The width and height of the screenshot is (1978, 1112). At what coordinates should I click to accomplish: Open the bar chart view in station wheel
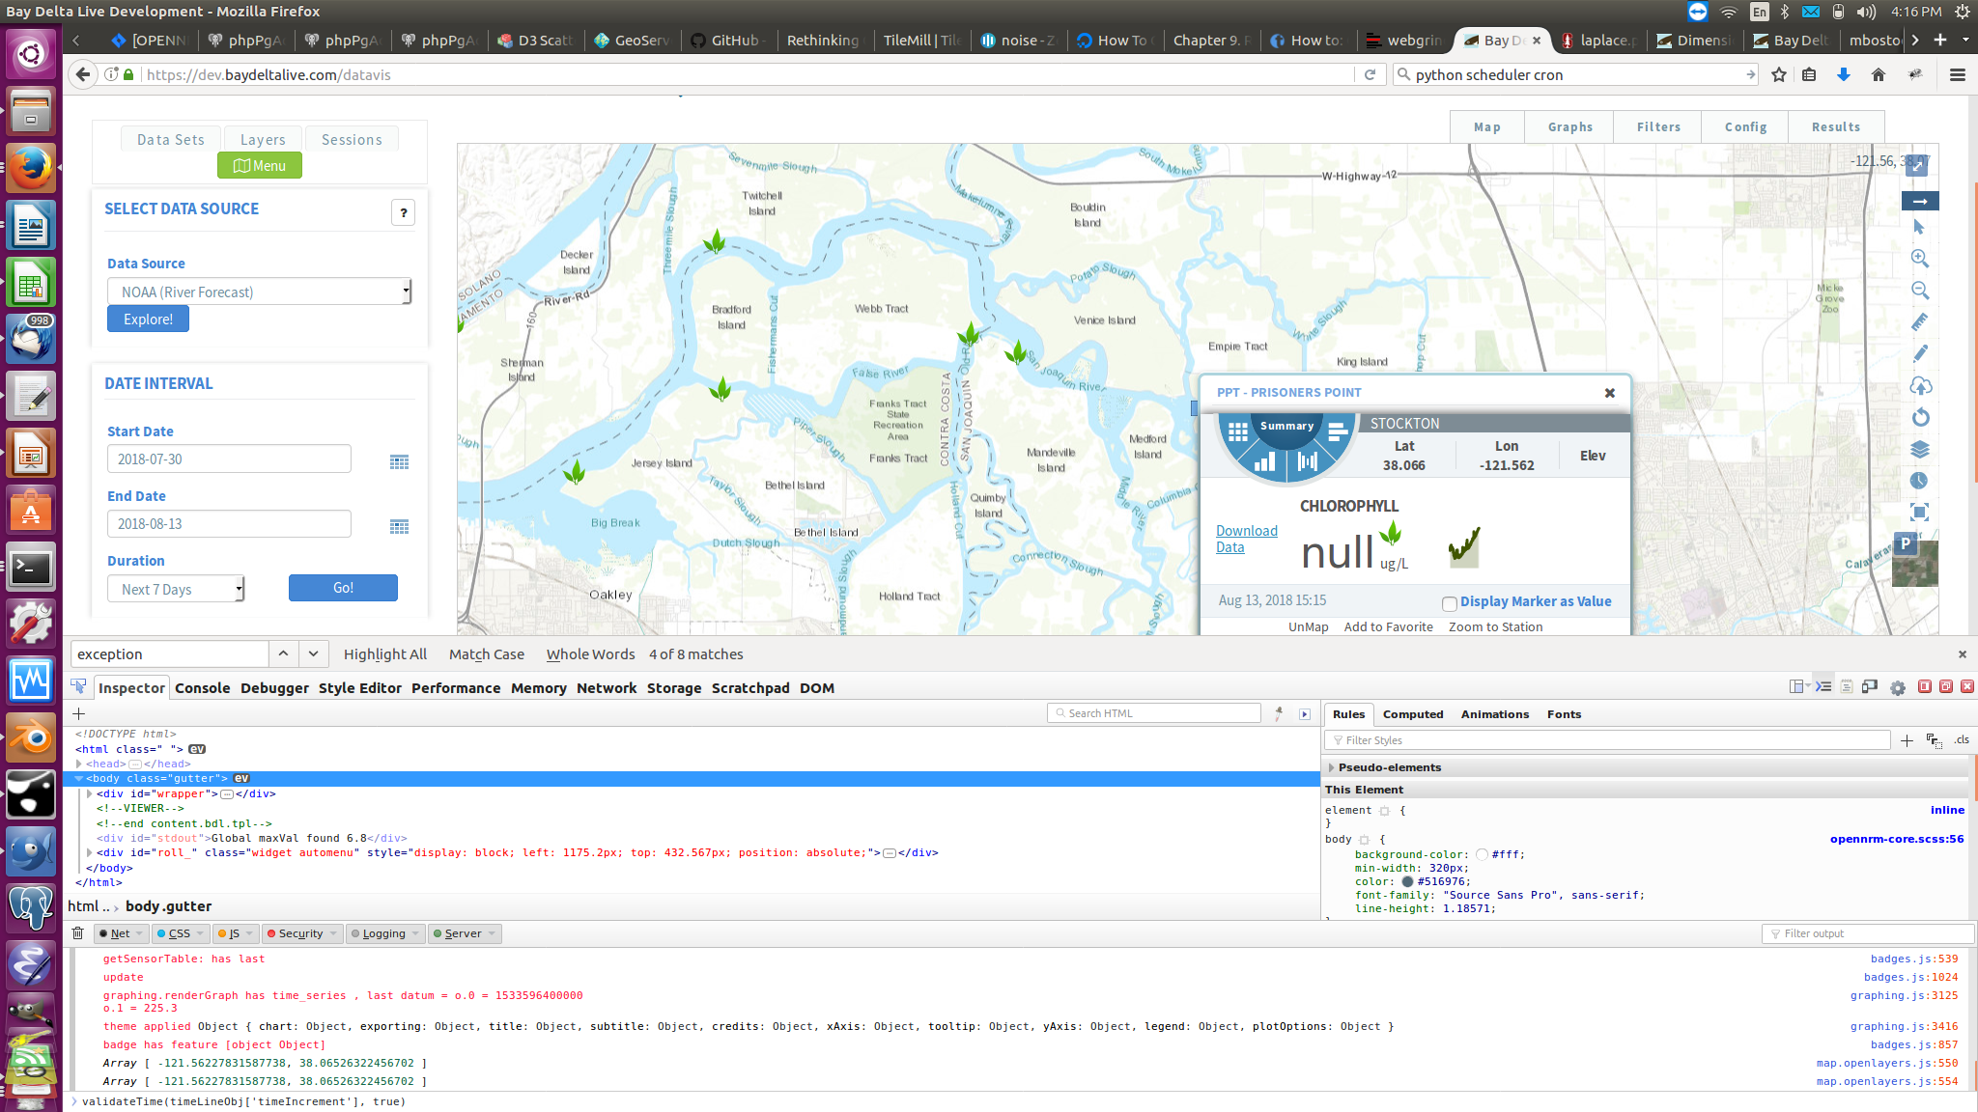[x=1265, y=463]
